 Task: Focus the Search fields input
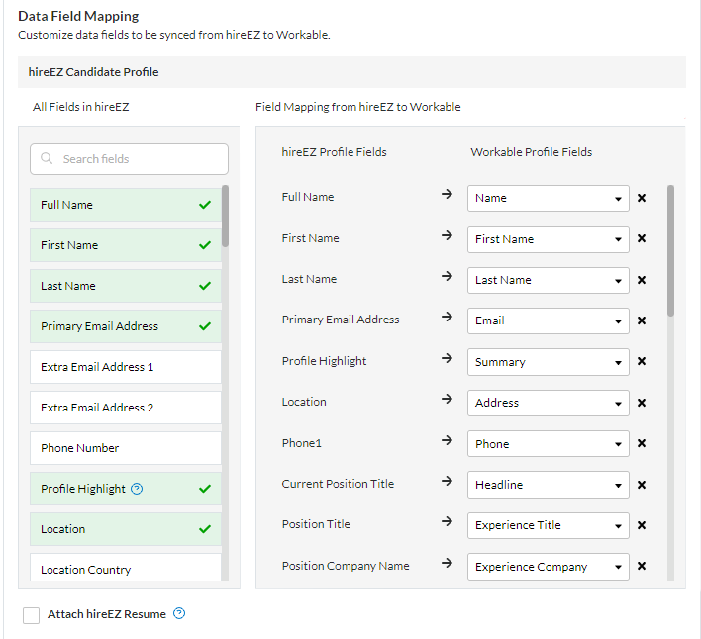tap(129, 159)
